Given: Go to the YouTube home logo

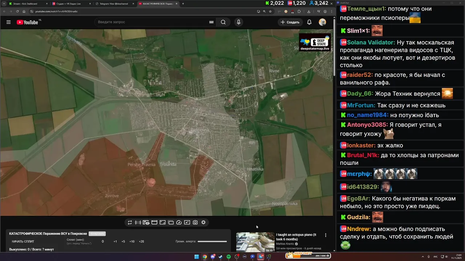Looking at the screenshot, I should tap(28, 22).
